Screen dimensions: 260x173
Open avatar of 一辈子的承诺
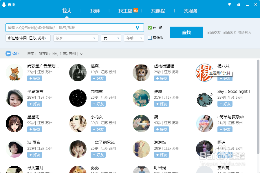pyautogui.click(x=78, y=149)
